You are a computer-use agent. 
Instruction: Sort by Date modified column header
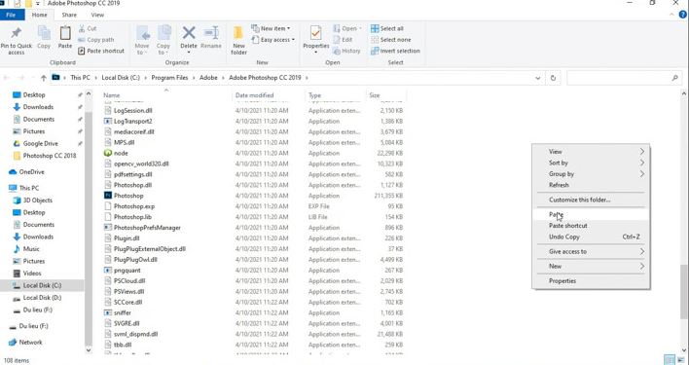coord(254,95)
